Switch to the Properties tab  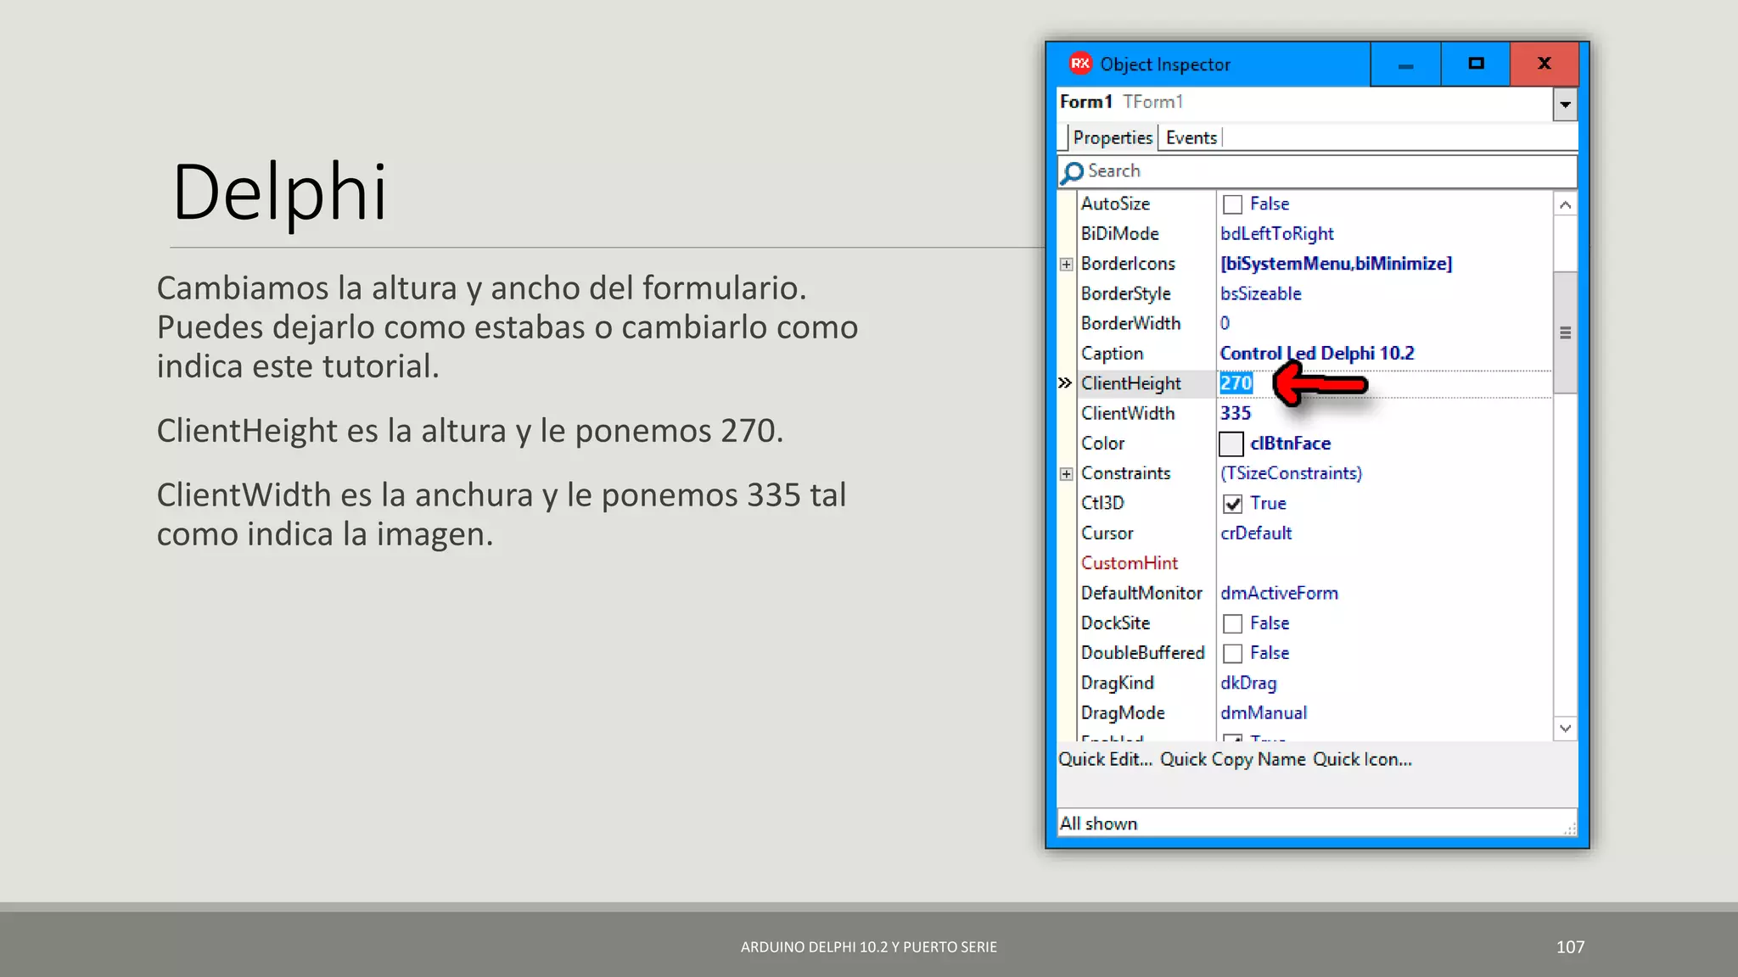(1112, 137)
